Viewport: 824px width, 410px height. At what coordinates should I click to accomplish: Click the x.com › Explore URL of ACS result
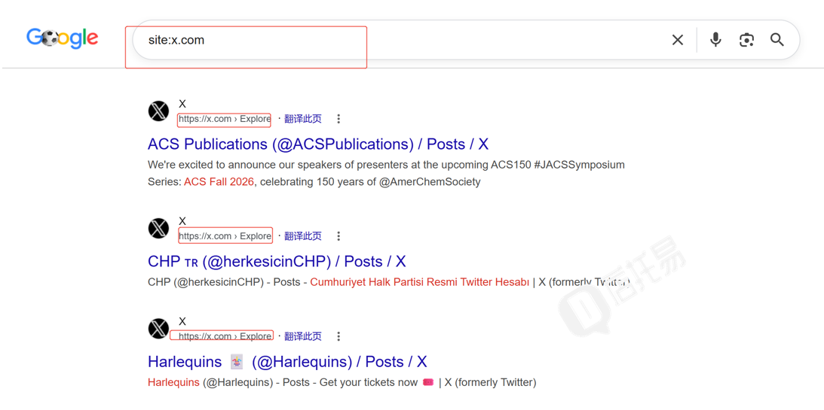(x=225, y=119)
